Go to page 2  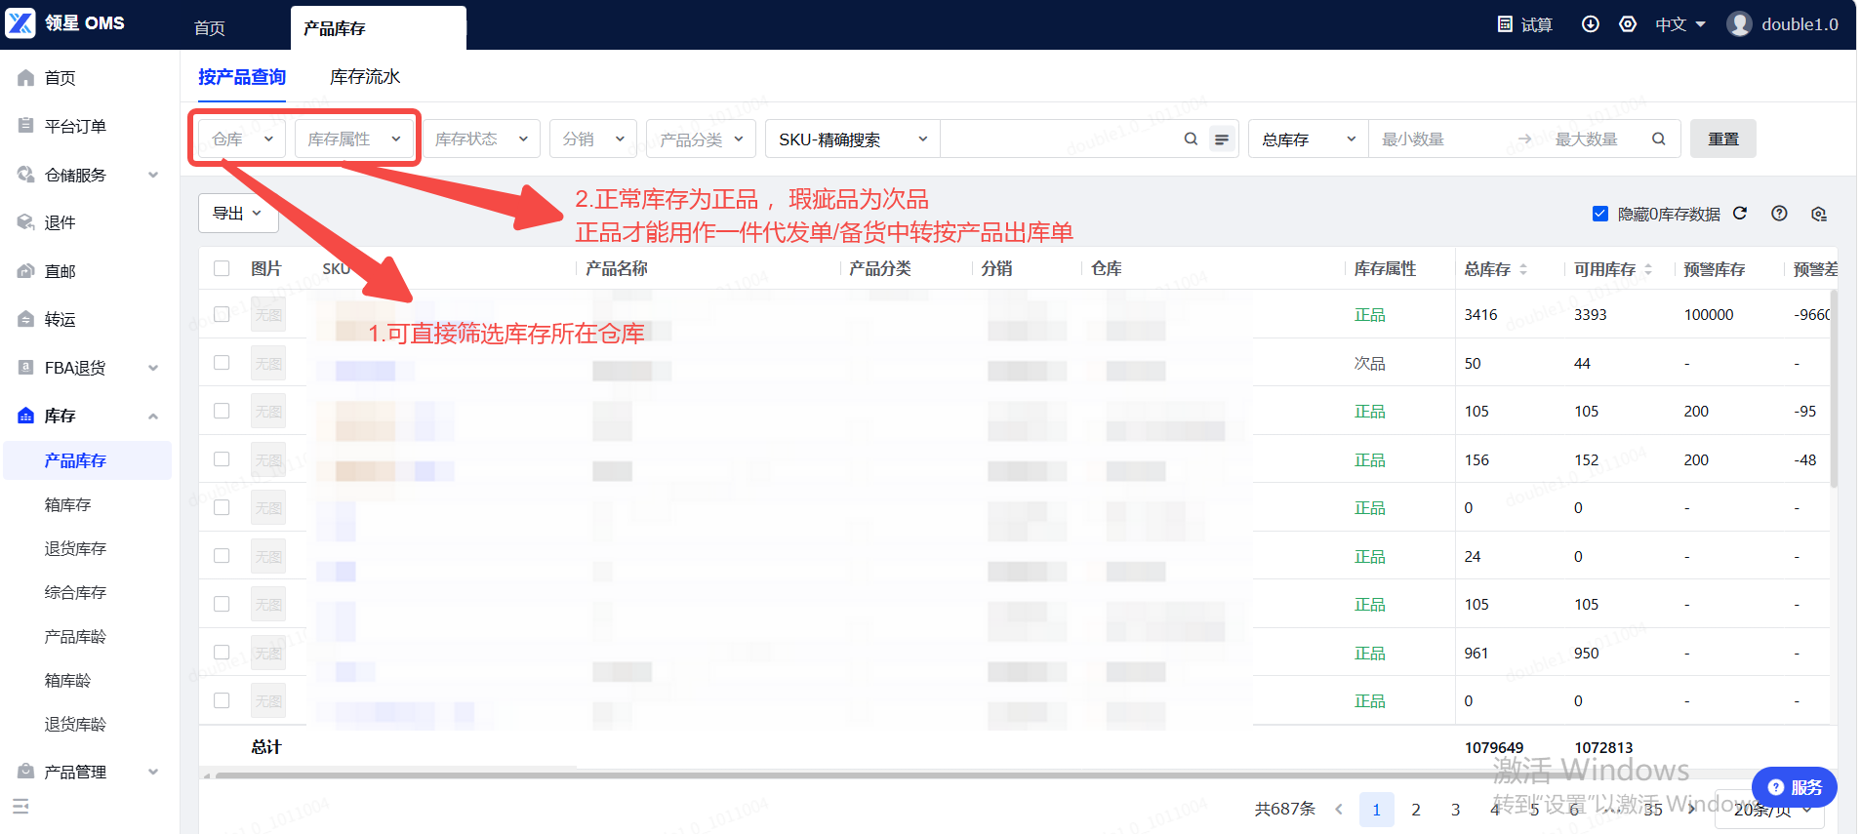[1415, 810]
